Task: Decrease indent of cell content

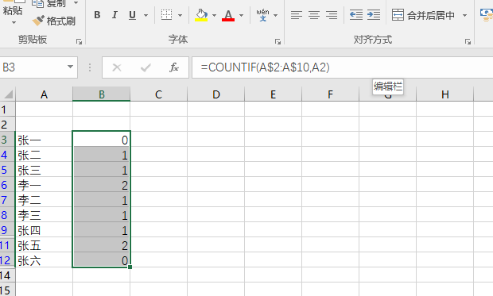Action: click(x=356, y=15)
